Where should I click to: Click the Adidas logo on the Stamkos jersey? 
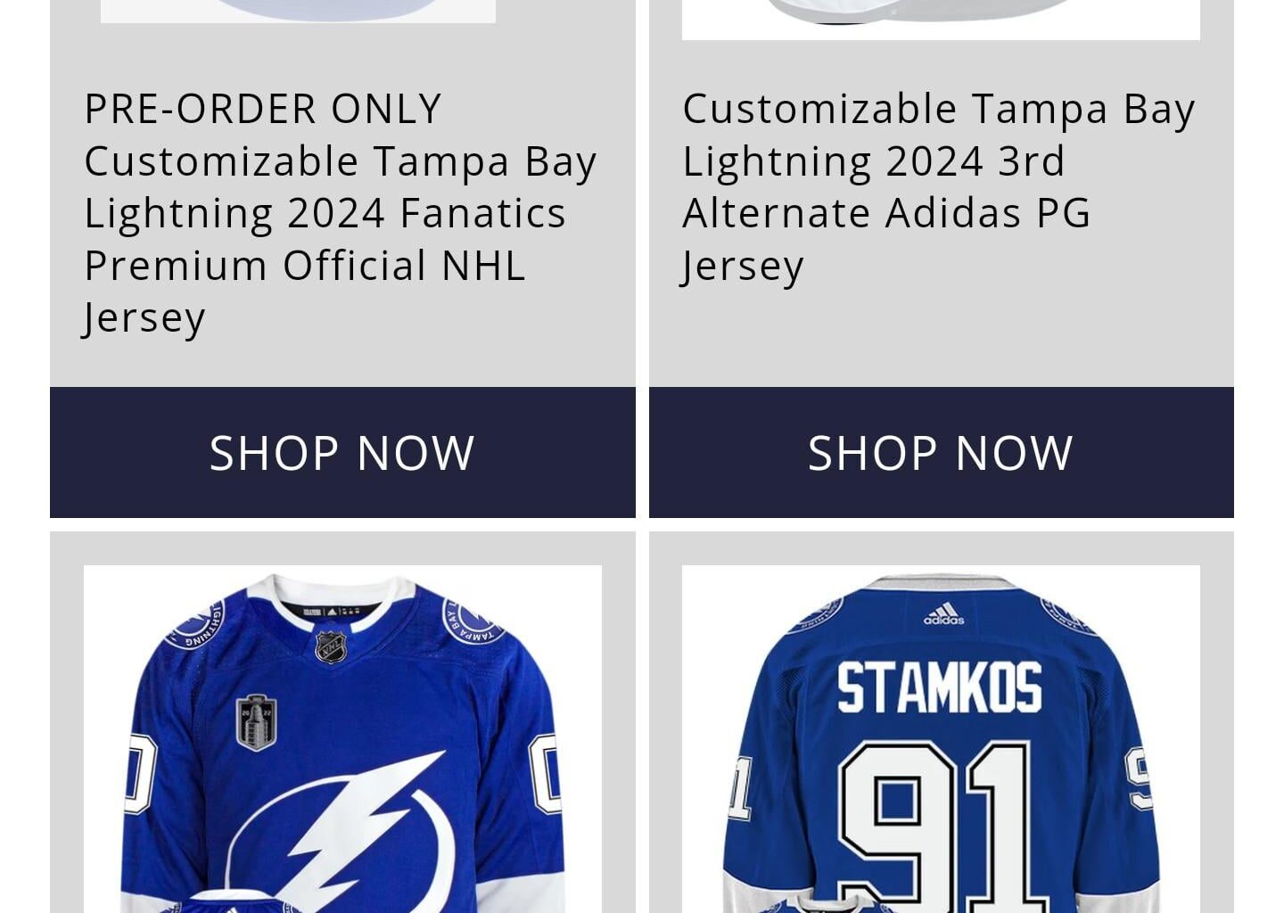pos(946,613)
